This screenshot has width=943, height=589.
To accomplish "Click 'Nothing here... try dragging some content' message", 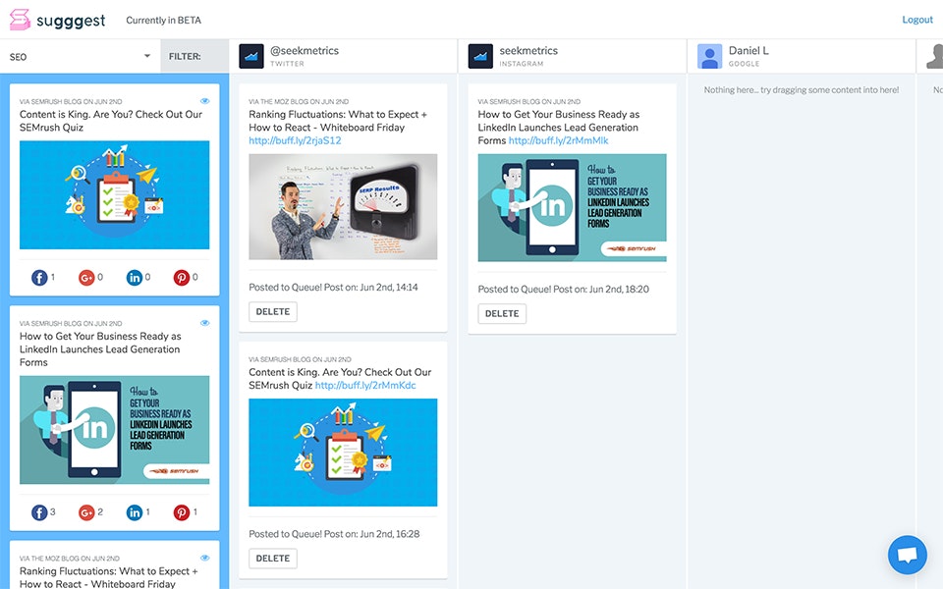I will tap(802, 89).
